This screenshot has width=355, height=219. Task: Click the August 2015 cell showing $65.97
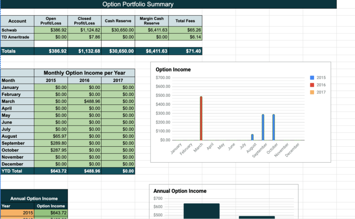[51, 136]
